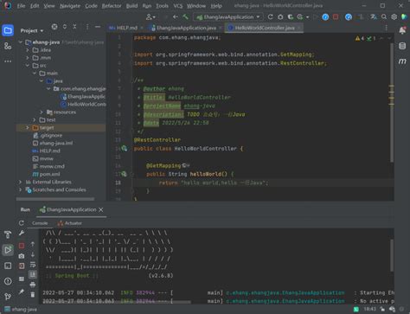Click the Project panel horizontal scrollbar
This screenshot has height=314, width=410.
pos(55,199)
